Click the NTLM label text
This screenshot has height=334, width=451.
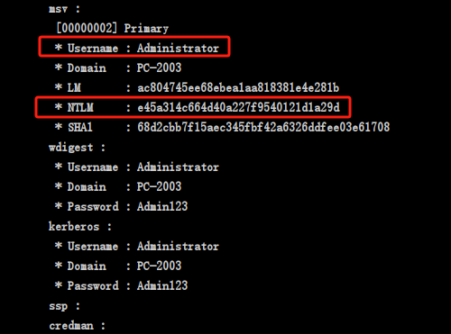(x=80, y=107)
